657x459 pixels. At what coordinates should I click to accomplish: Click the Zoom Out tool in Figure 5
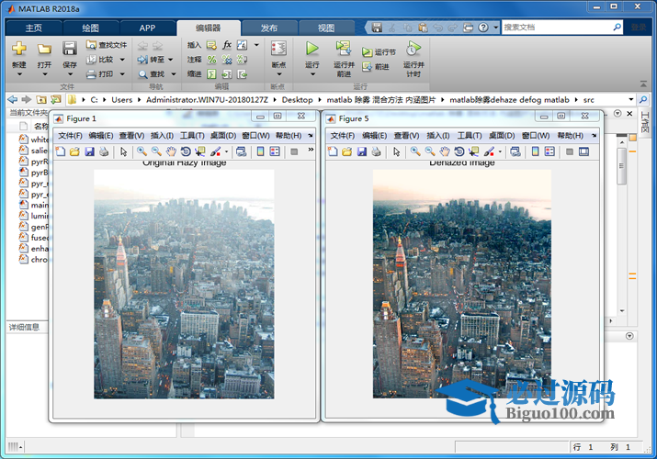(430, 151)
